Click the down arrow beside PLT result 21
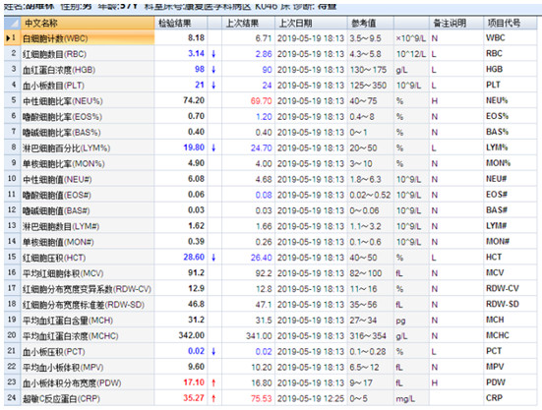Viewport: 542px width, 410px height. click(x=213, y=85)
